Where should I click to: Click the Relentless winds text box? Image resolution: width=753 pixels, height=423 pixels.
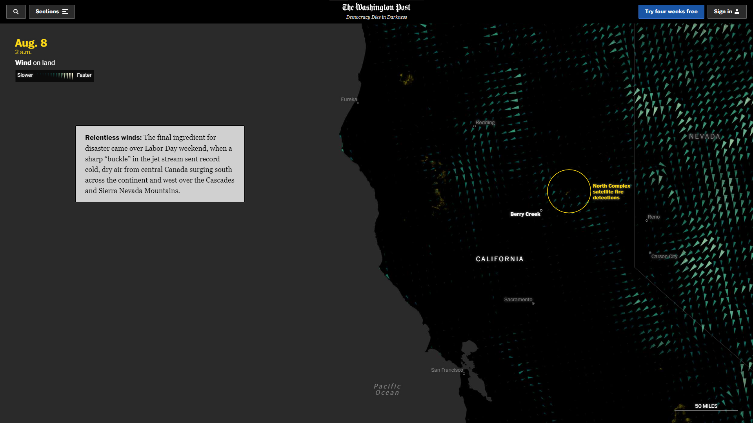click(x=160, y=164)
